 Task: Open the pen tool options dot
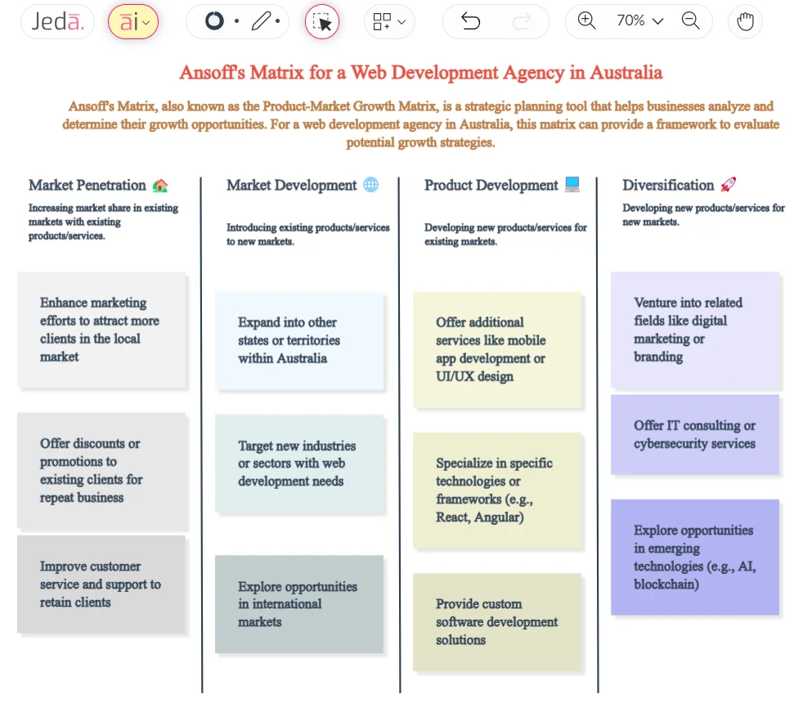pos(276,21)
